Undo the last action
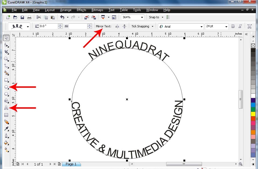The height and width of the screenshot is (169, 258). point(63,17)
